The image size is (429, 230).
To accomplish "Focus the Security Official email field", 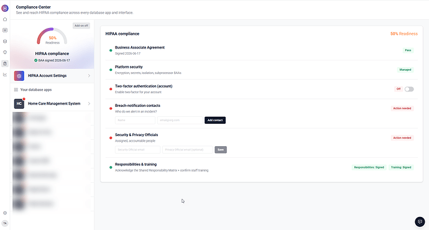I will (x=137, y=150).
